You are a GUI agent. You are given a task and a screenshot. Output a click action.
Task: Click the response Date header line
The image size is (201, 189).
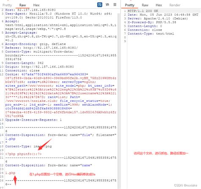pyautogui.click(x=163, y=15)
